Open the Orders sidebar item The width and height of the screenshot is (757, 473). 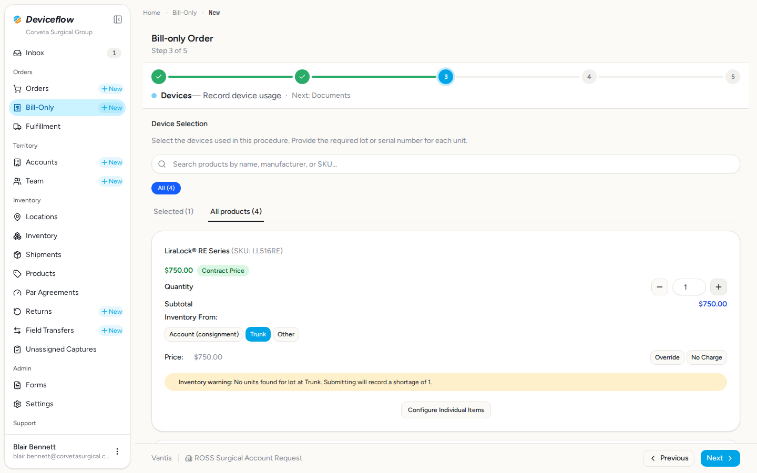(x=67, y=89)
